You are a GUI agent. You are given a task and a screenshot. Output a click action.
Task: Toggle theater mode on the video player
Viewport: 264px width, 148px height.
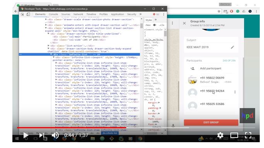(x=234, y=135)
